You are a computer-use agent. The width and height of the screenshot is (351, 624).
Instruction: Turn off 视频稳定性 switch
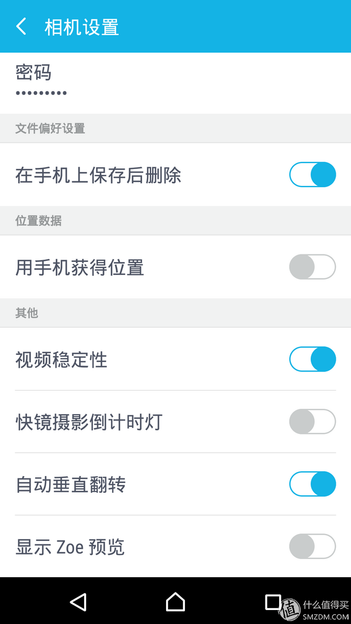(312, 360)
